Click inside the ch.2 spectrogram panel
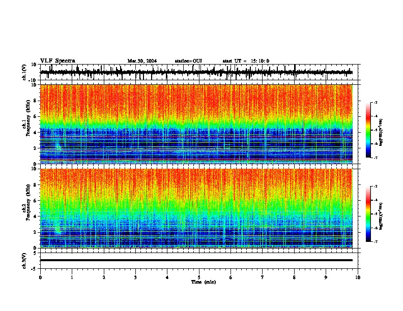 click(x=196, y=208)
